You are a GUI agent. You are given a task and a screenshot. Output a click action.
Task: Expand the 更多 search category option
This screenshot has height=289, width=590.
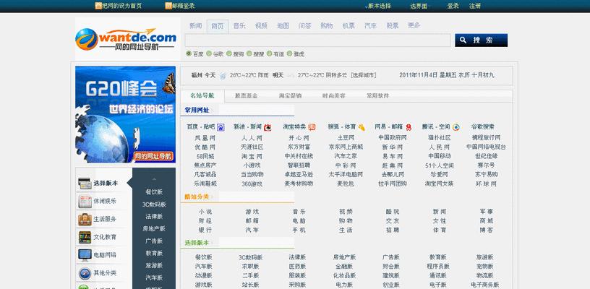(x=414, y=25)
